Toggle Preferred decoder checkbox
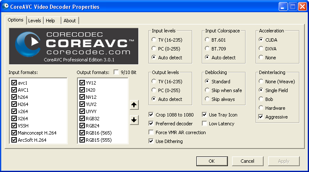Image resolution: width=309 pixels, height=172 pixels. pyautogui.click(x=151, y=124)
